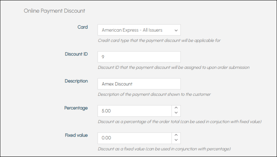Click the Discount ID input field

coord(139,57)
